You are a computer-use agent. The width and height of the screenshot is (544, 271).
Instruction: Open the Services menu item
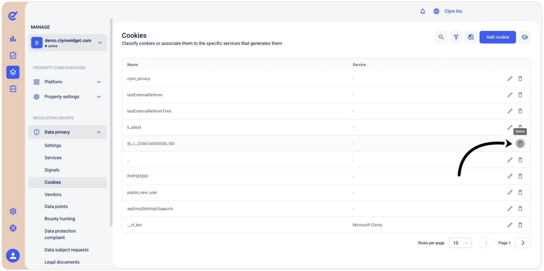click(53, 157)
